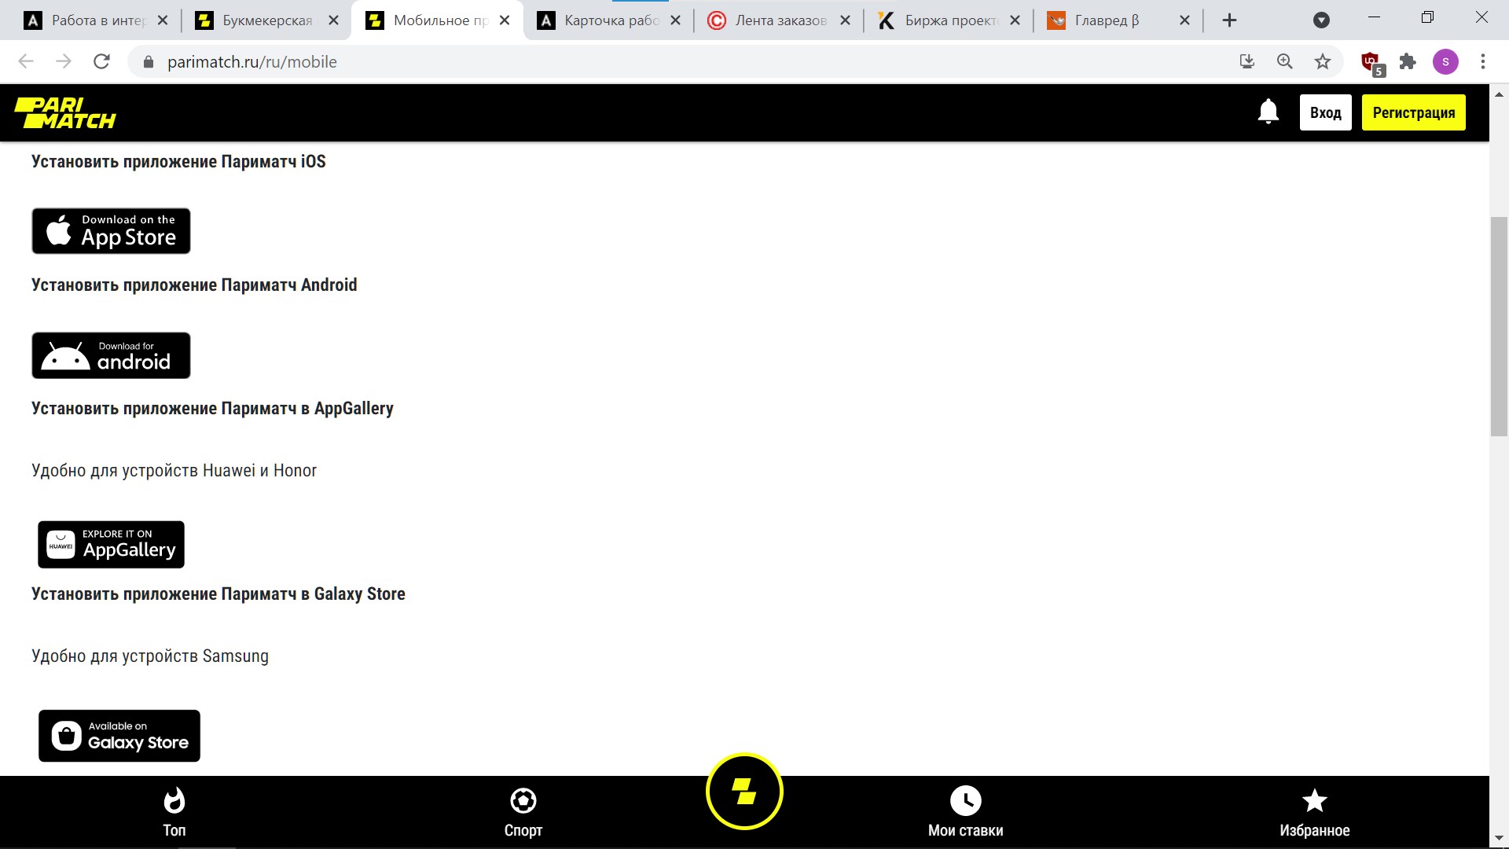Close the Главред β tab
1509x849 pixels.
click(x=1184, y=20)
